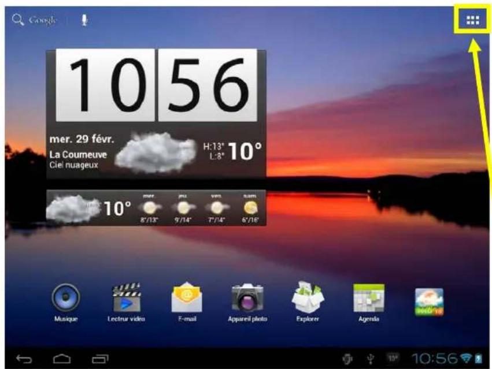Open the unlabeled weather app icon
492x369 pixels.
pyautogui.click(x=429, y=302)
